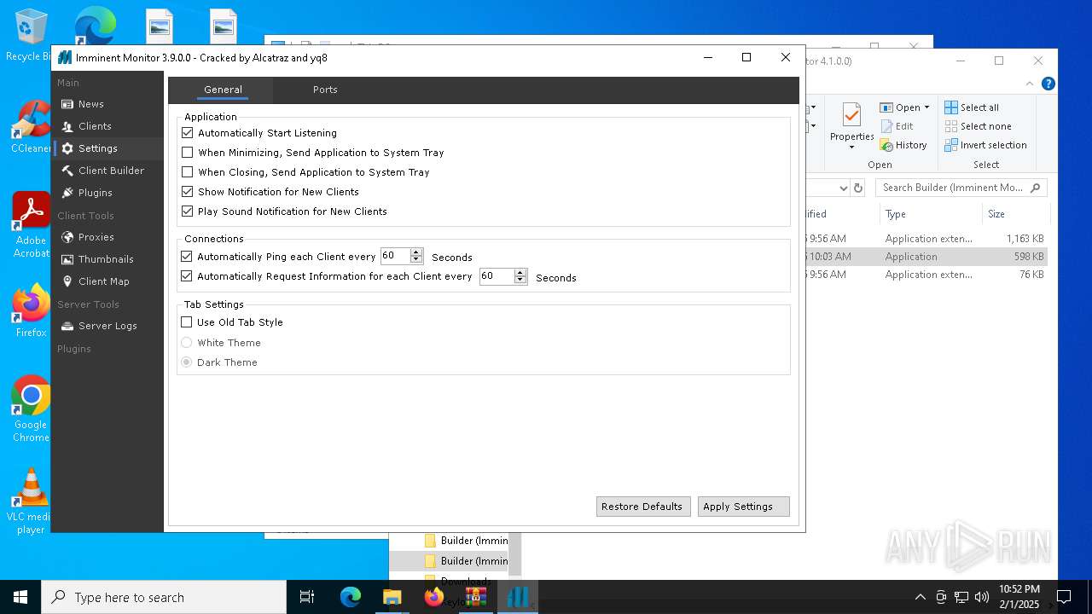
Task: Switch to the General tab
Action: tap(223, 90)
